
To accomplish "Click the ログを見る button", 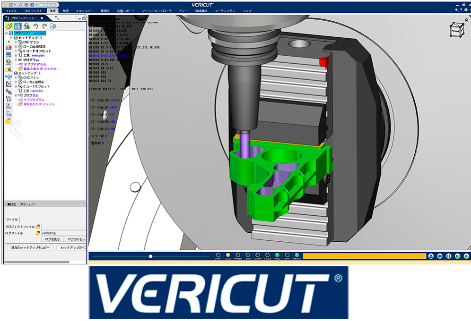I will [52, 239].
